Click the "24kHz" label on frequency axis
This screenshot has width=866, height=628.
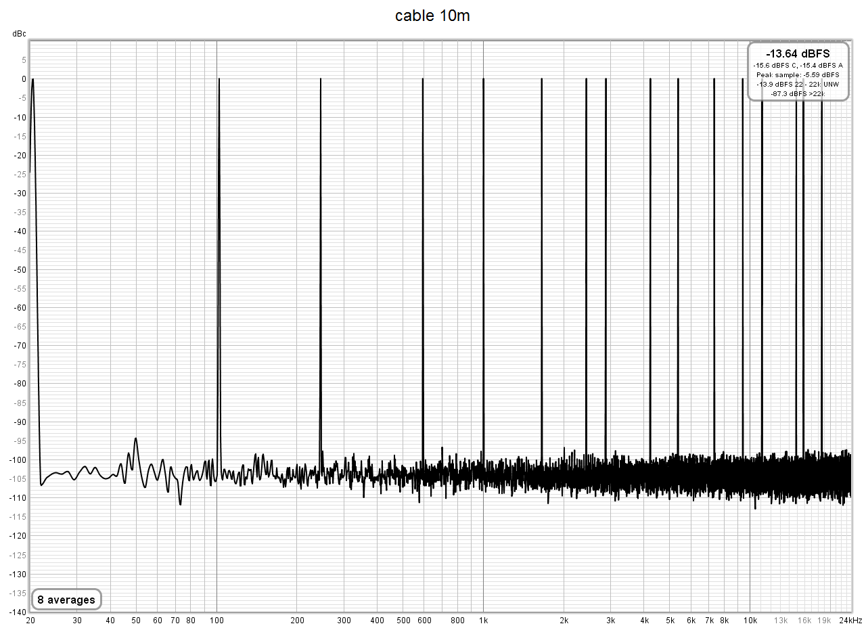coord(852,620)
